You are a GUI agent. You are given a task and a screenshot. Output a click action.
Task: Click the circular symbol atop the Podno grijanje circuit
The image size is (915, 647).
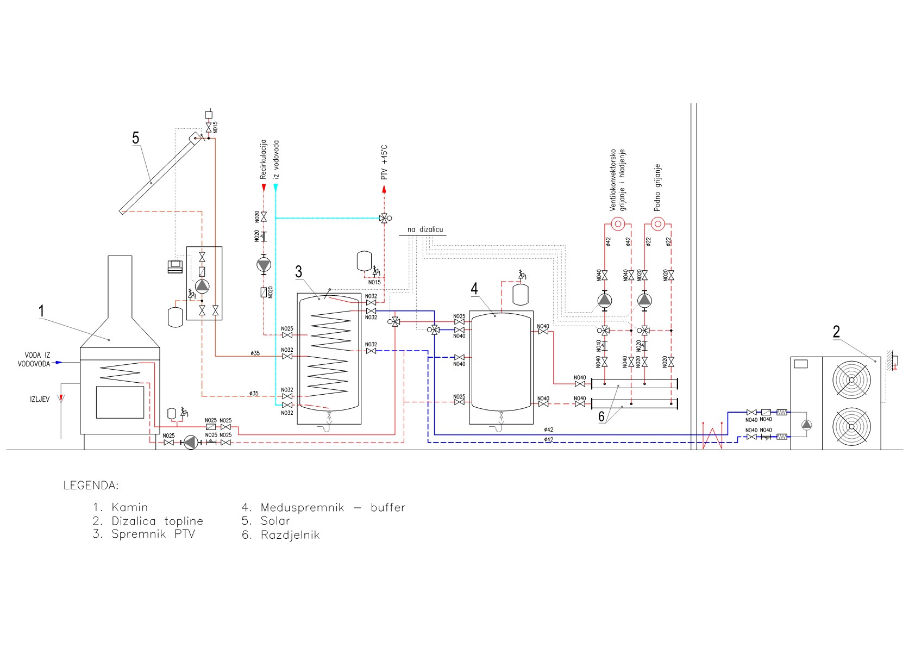[657, 223]
